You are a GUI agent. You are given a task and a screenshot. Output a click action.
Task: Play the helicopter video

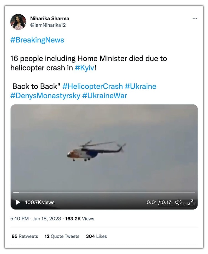pos(18,202)
